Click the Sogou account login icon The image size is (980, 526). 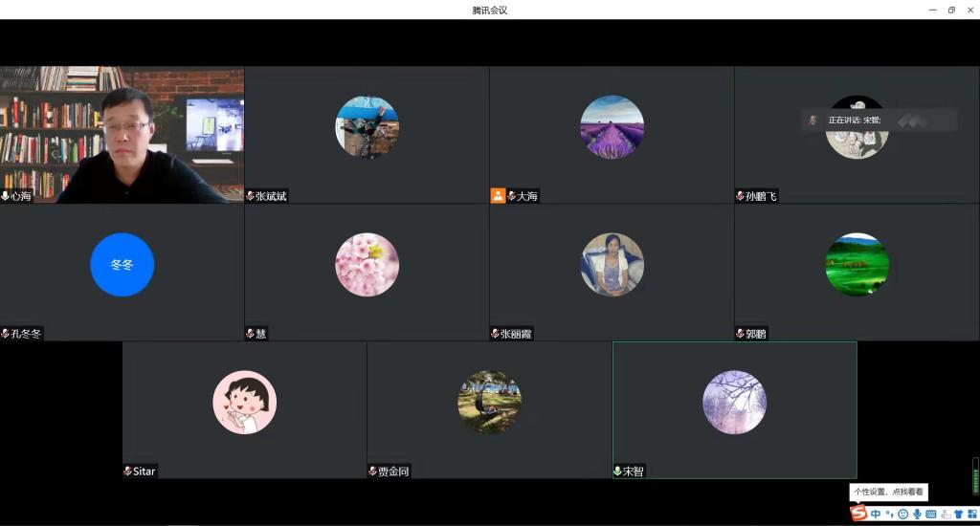click(945, 515)
